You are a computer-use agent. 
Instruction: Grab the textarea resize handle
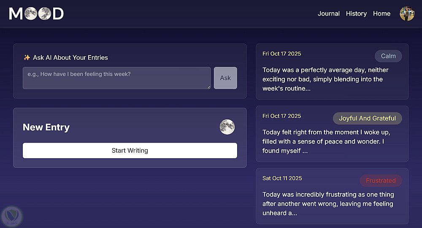pyautogui.click(x=208, y=87)
